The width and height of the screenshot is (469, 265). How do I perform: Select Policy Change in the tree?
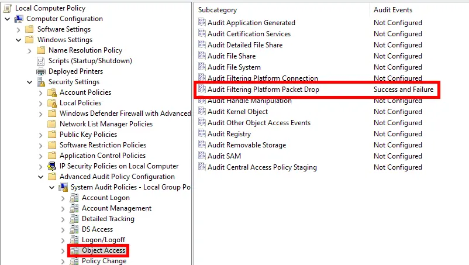point(104,261)
